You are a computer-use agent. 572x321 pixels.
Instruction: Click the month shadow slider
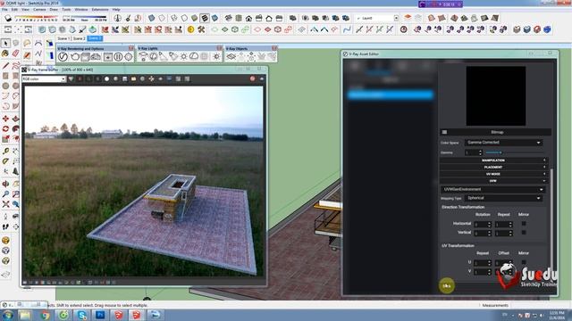tap(36, 17)
